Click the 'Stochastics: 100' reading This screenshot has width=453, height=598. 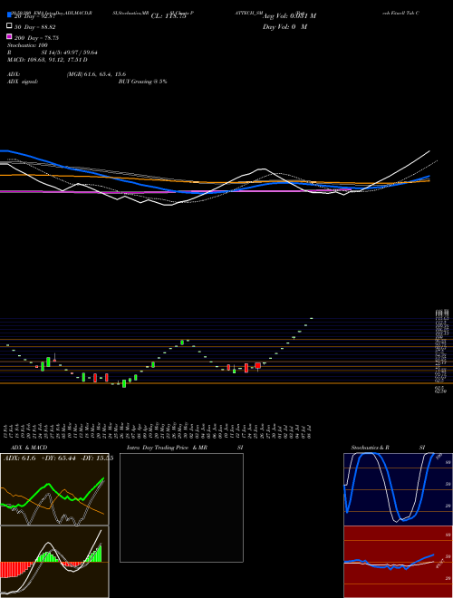[27, 45]
